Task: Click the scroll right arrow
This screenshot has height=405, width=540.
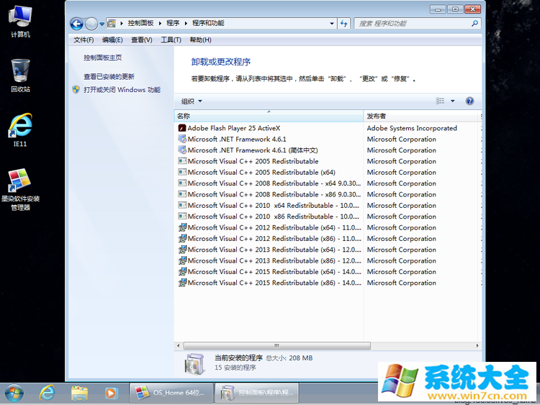Action: click(x=477, y=345)
